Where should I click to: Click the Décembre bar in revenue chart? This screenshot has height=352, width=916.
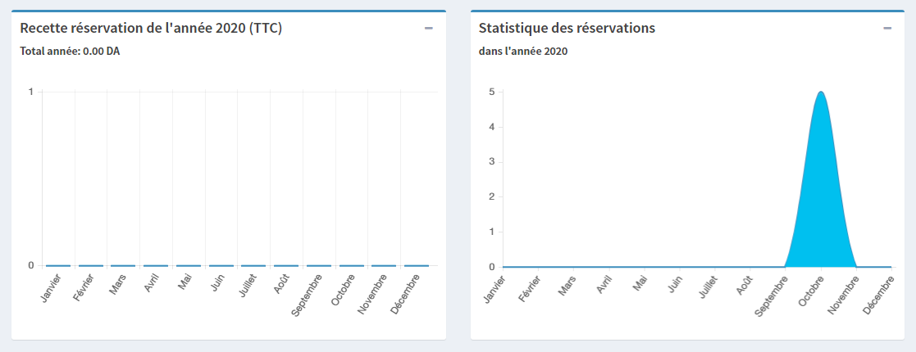(x=417, y=265)
